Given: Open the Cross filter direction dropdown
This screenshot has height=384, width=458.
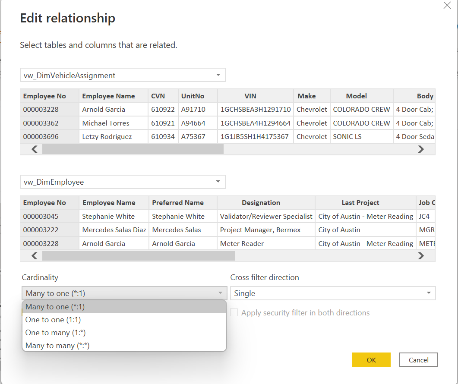Looking at the screenshot, I should pos(332,293).
